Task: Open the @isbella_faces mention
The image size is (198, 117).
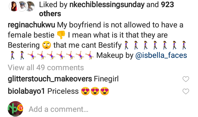Action: [161, 55]
